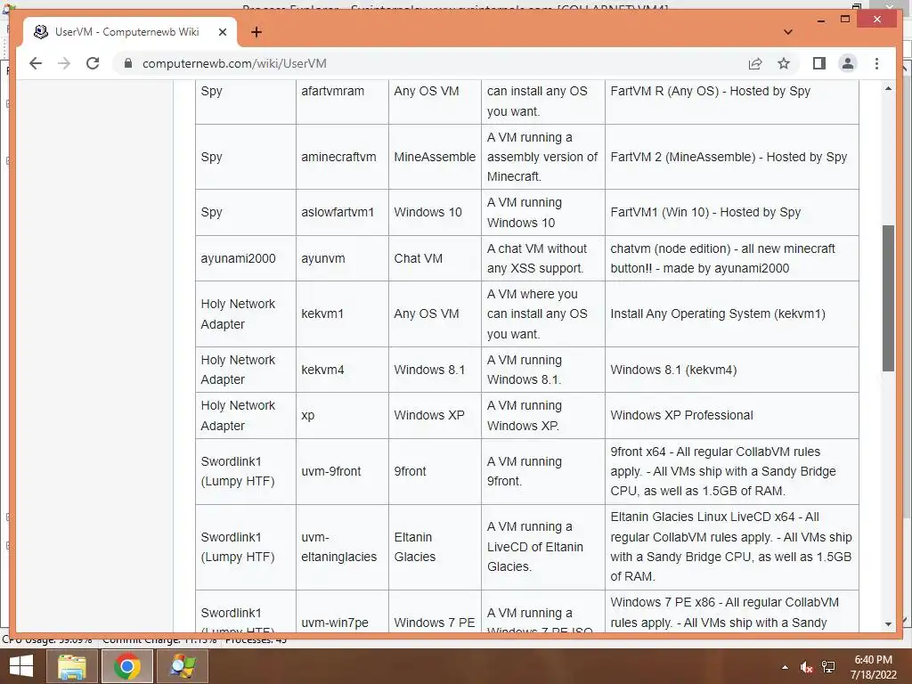Click the page scrollbar down arrow

pos(888,623)
